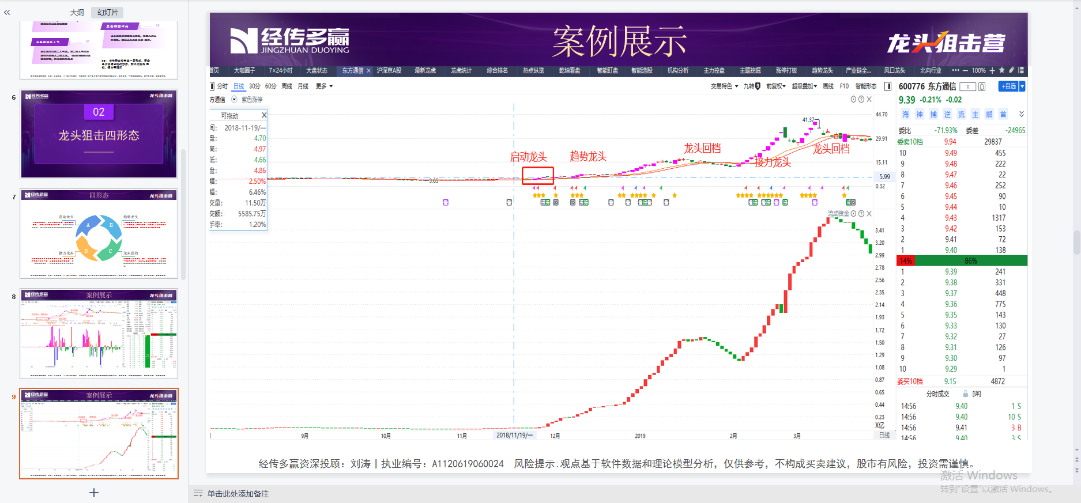Close the 东方通信 tab with its X
Image resolution: width=1081 pixels, height=503 pixels.
[x=368, y=71]
